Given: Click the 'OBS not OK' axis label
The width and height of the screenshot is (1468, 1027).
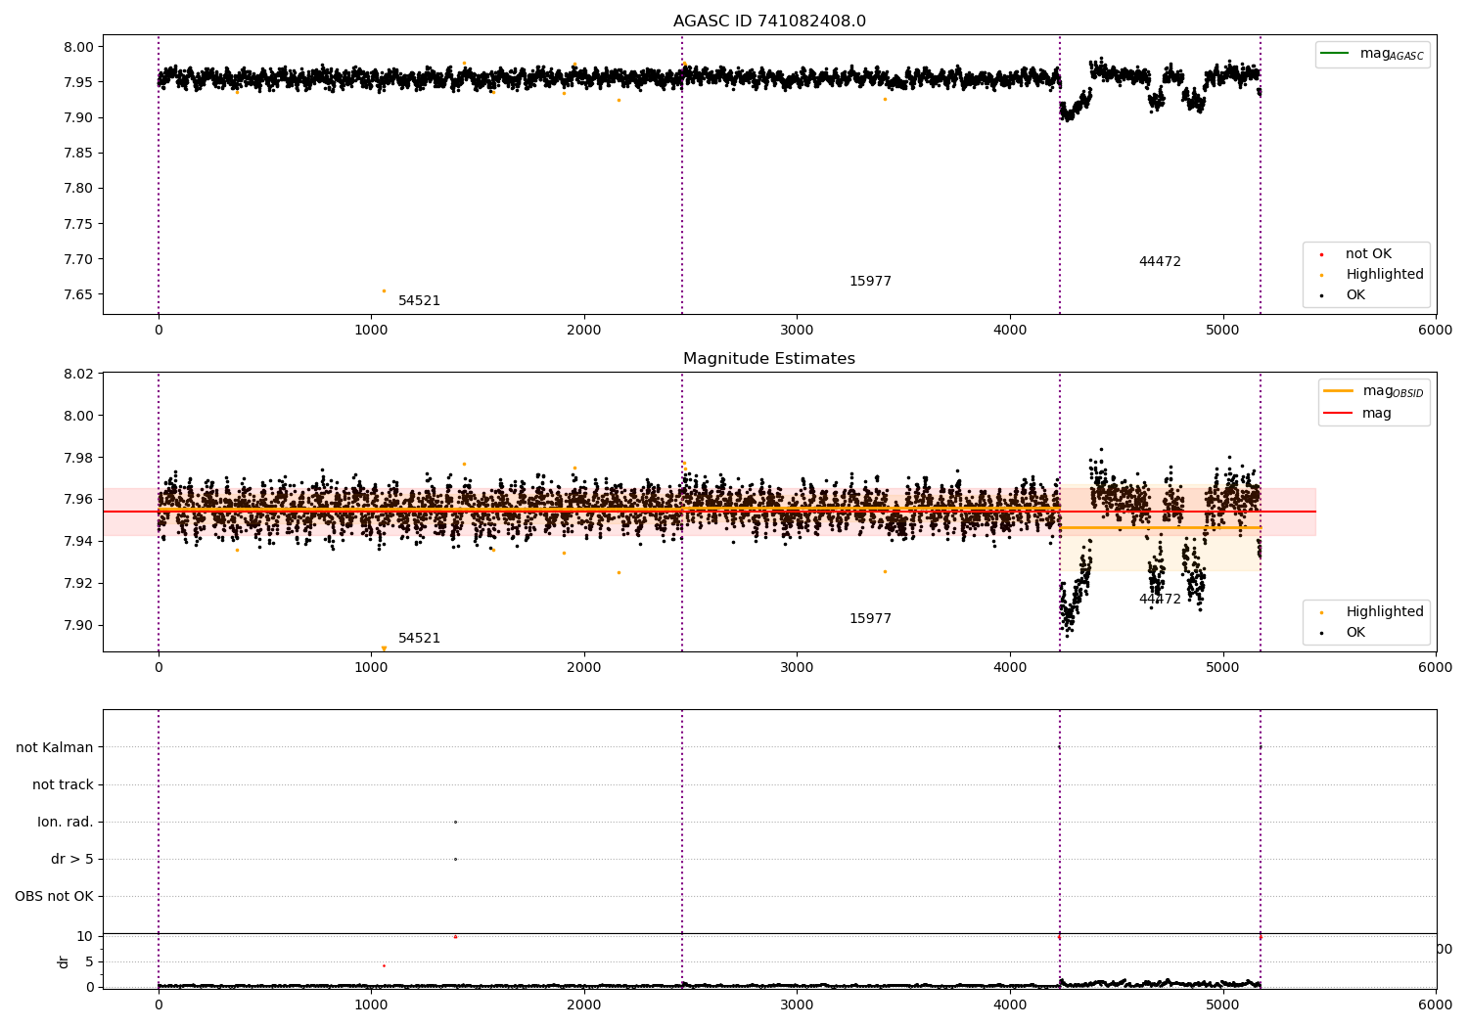Looking at the screenshot, I should (x=54, y=897).
